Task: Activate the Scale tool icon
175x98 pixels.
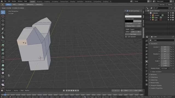Action: tap(3, 29)
